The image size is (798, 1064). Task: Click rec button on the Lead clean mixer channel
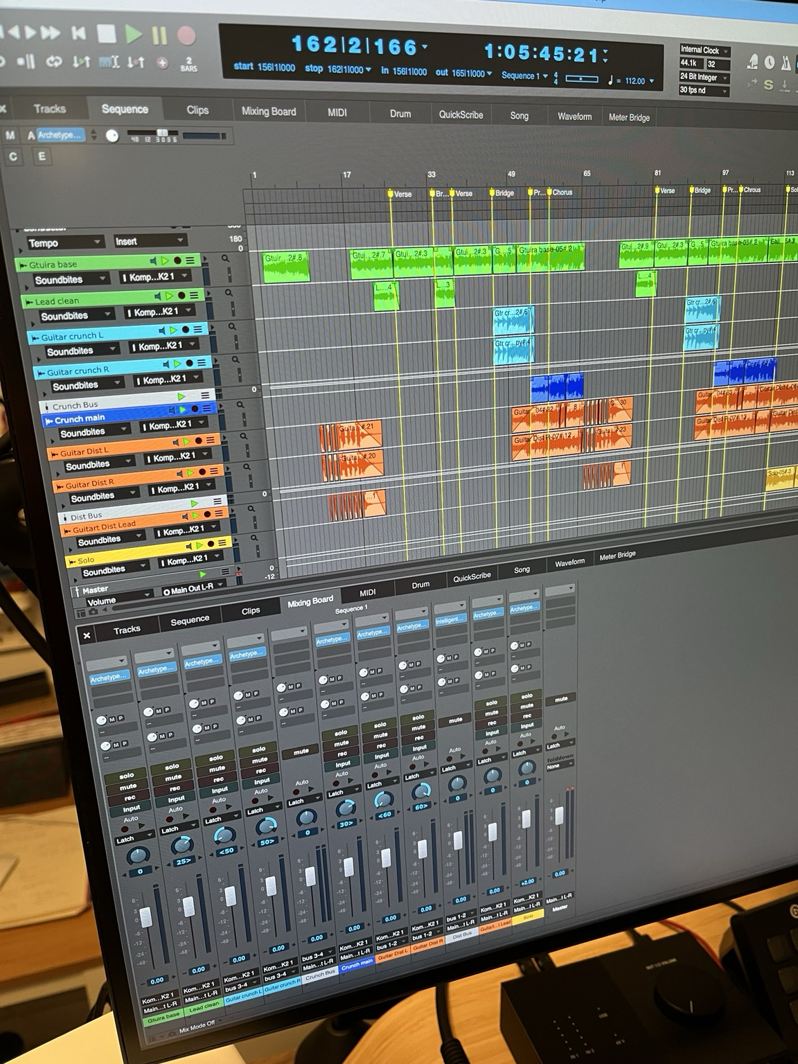pos(175,788)
